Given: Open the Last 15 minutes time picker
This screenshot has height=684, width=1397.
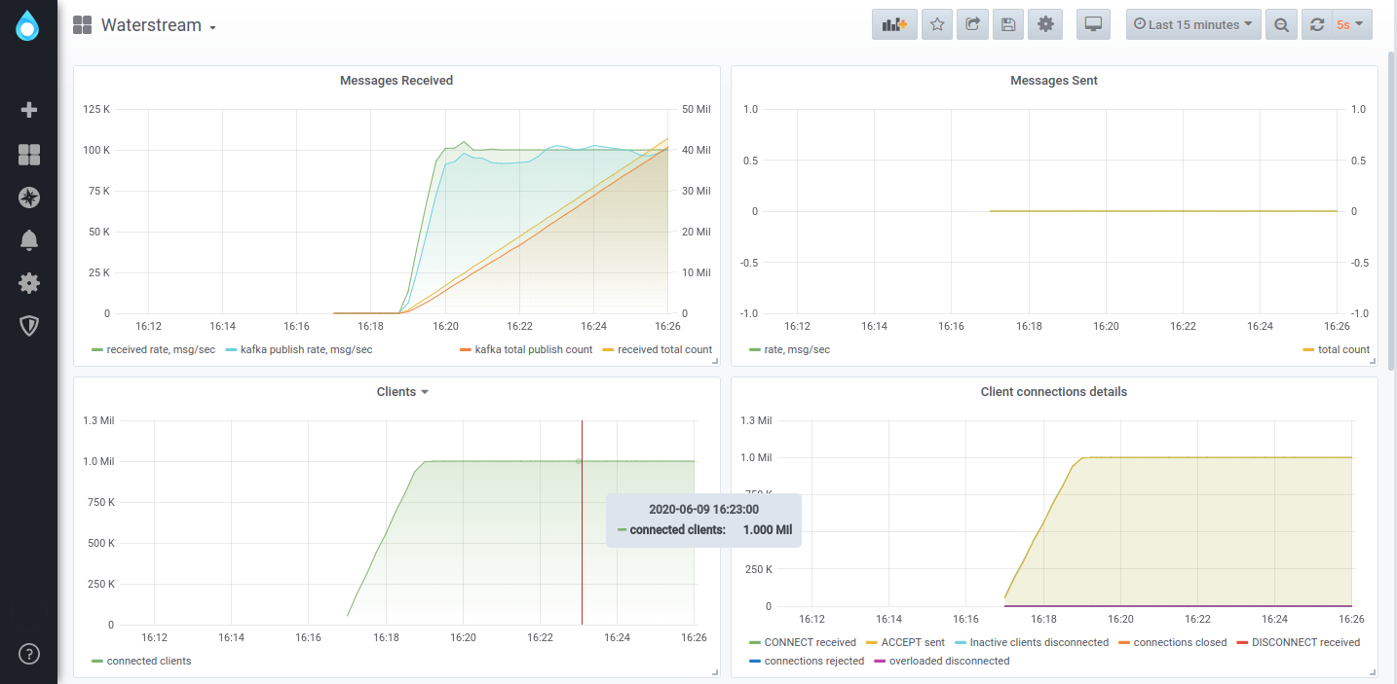Looking at the screenshot, I should click(1193, 24).
